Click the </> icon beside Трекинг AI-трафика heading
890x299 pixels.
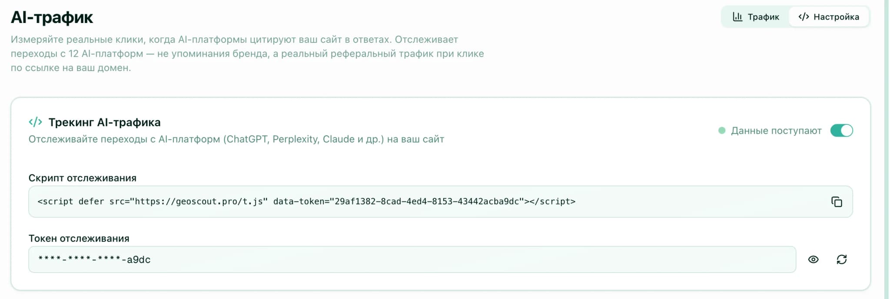[x=36, y=122]
